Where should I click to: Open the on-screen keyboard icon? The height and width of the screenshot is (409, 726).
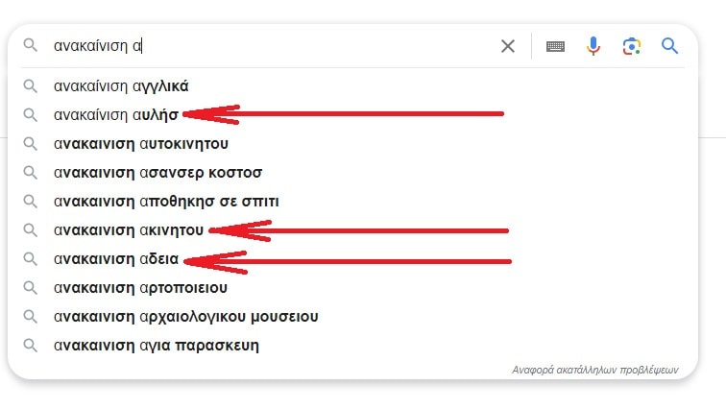[x=555, y=46]
